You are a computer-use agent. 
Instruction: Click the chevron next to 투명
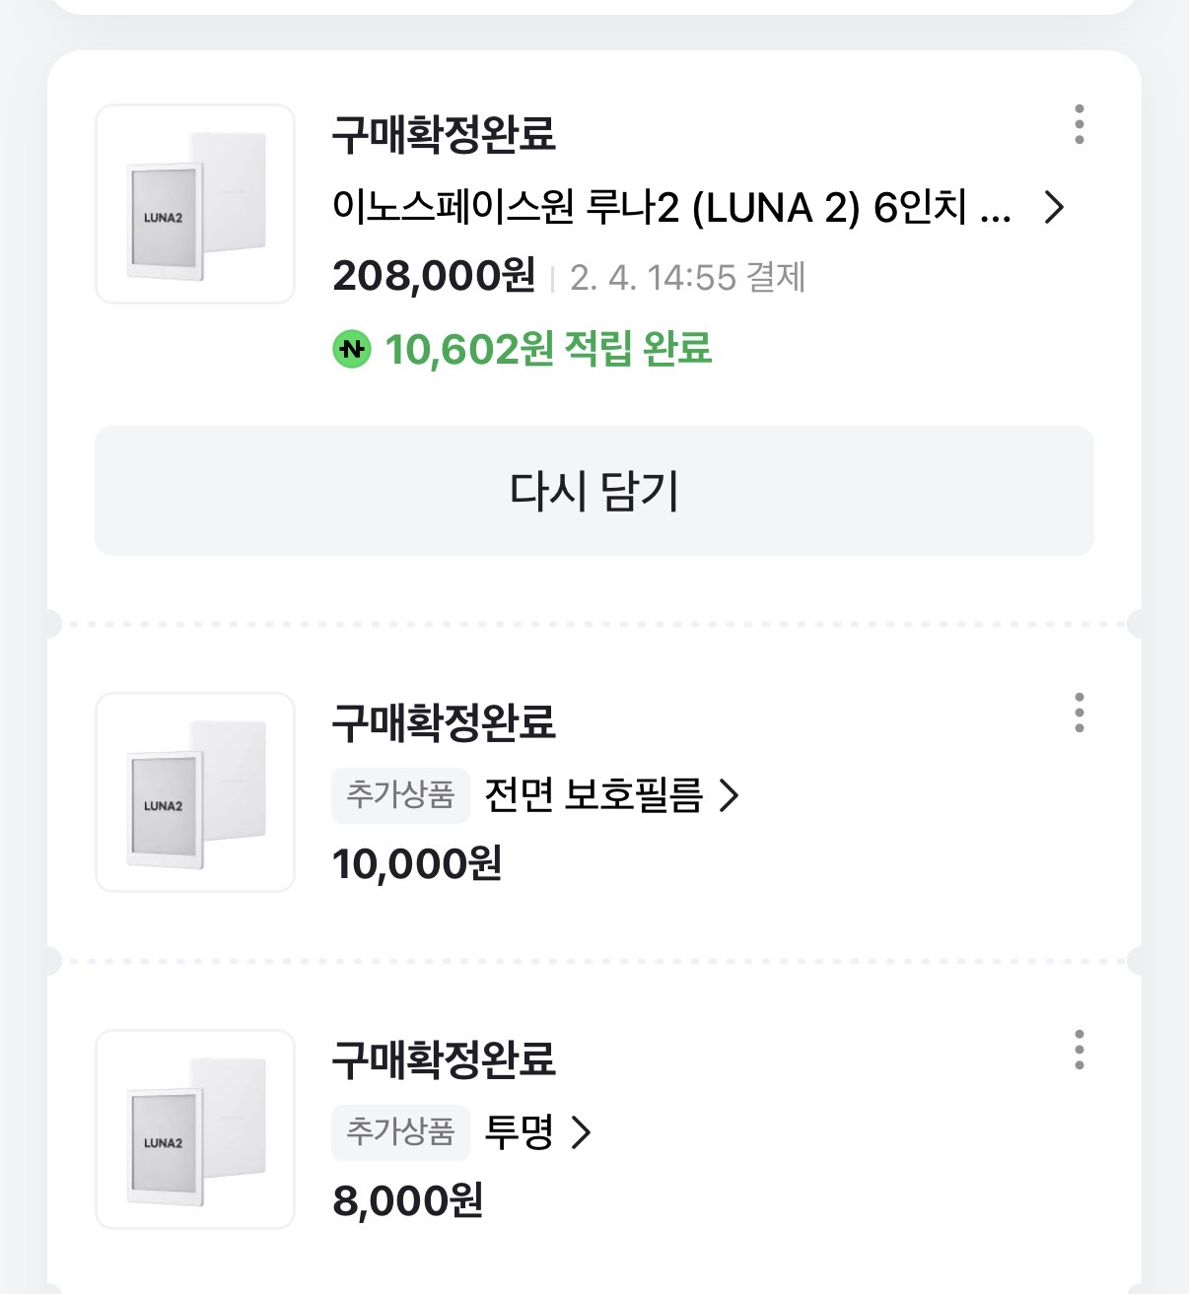coord(582,1132)
